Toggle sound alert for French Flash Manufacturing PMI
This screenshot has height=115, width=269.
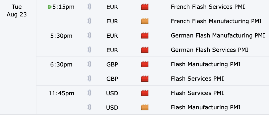(x=89, y=21)
